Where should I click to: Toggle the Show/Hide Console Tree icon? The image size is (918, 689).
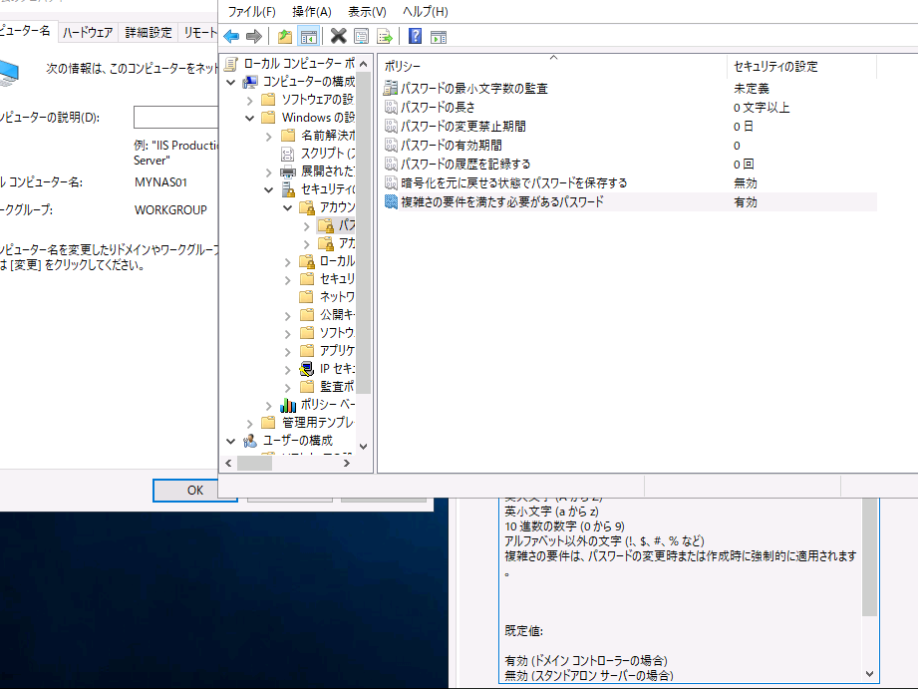click(x=308, y=37)
